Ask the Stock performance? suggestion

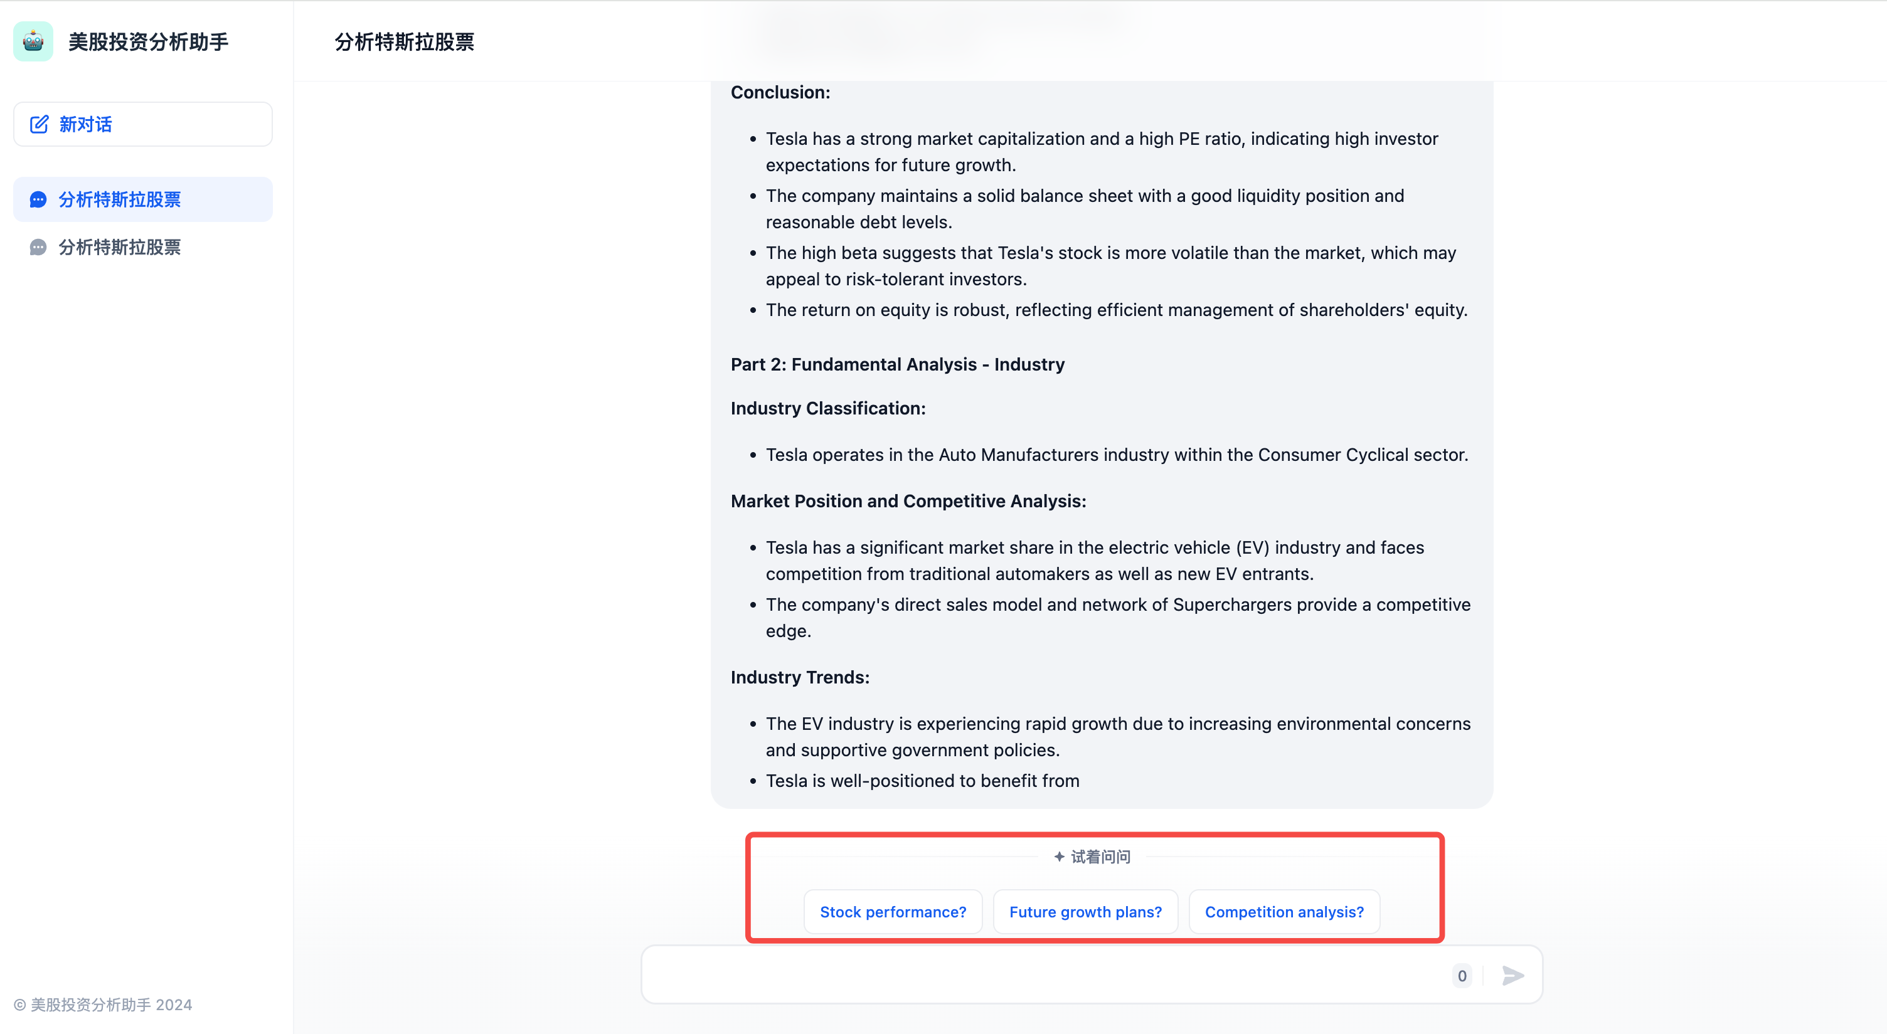(893, 912)
